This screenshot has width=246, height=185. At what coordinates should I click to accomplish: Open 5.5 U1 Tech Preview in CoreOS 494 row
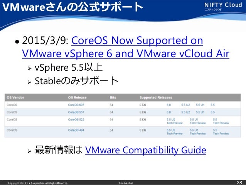(x=198, y=132)
